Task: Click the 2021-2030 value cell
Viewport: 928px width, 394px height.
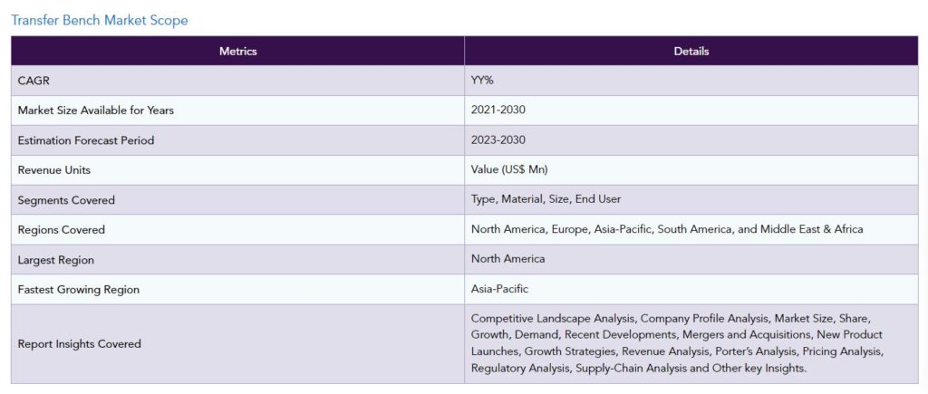Action: 498,111
